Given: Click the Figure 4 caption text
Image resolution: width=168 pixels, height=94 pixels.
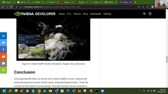Looking at the screenshot, I should [53, 64].
